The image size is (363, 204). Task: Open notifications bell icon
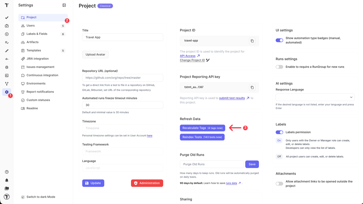coord(7,180)
